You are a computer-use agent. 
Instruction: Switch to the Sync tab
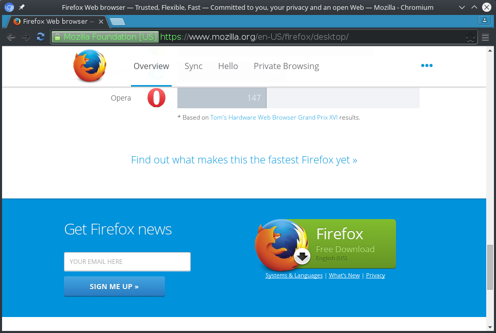(x=193, y=66)
